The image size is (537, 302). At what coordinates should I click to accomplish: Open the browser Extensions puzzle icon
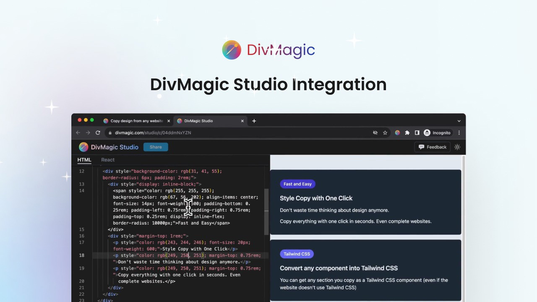pos(407,133)
